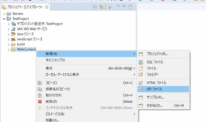Expand the WebContent folder

click(9, 50)
